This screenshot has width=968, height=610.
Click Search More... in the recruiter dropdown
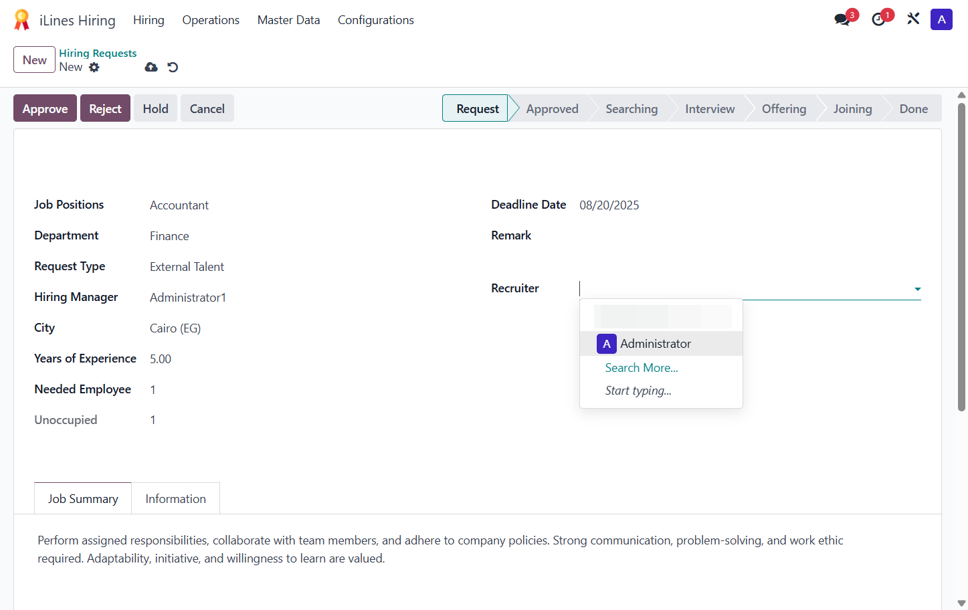[x=642, y=368]
